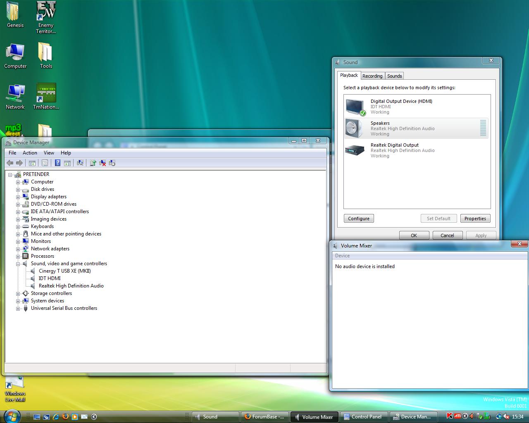Open the TmNations shortcut on desktop

click(46, 97)
